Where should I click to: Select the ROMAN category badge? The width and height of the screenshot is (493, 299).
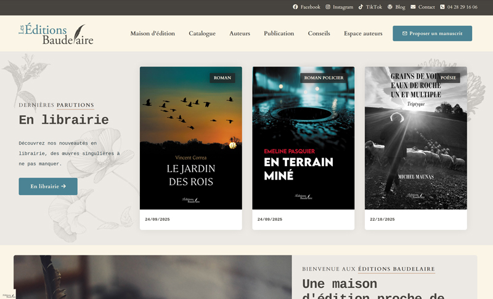point(222,78)
